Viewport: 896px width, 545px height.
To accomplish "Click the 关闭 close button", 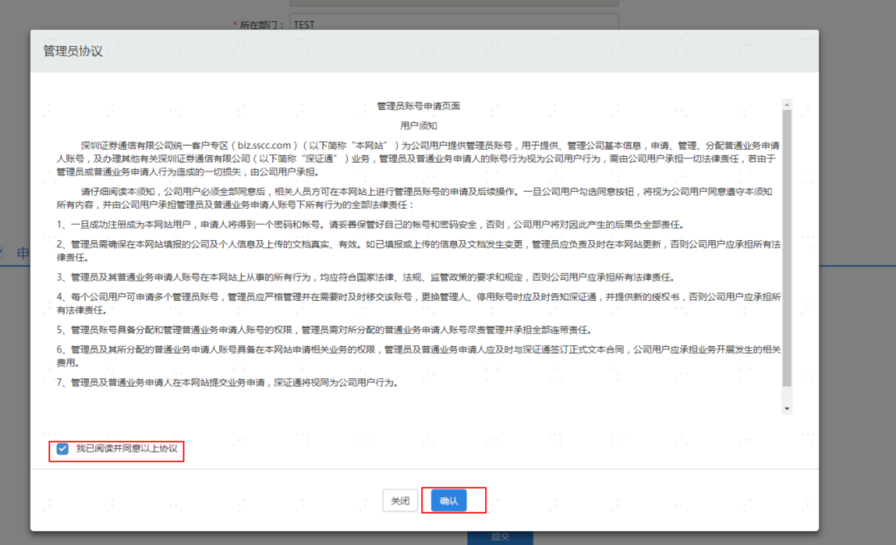I will (400, 500).
